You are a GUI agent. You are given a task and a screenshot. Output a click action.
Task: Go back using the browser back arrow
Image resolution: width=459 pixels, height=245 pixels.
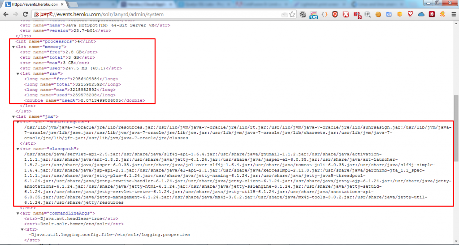(x=6, y=14)
